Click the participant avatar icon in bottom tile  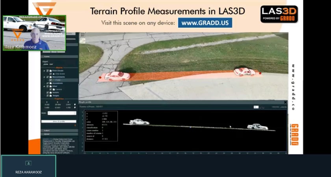point(28,163)
